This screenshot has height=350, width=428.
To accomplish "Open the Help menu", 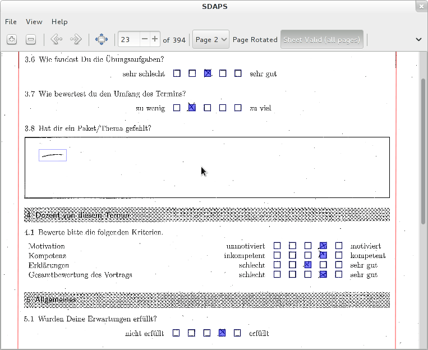I will 59,22.
